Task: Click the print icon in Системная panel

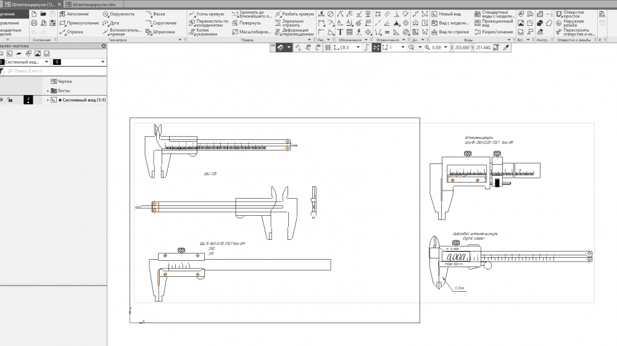Action: (34, 23)
